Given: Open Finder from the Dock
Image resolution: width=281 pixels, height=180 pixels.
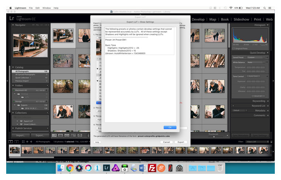Looking at the screenshot, I should tap(61, 168).
